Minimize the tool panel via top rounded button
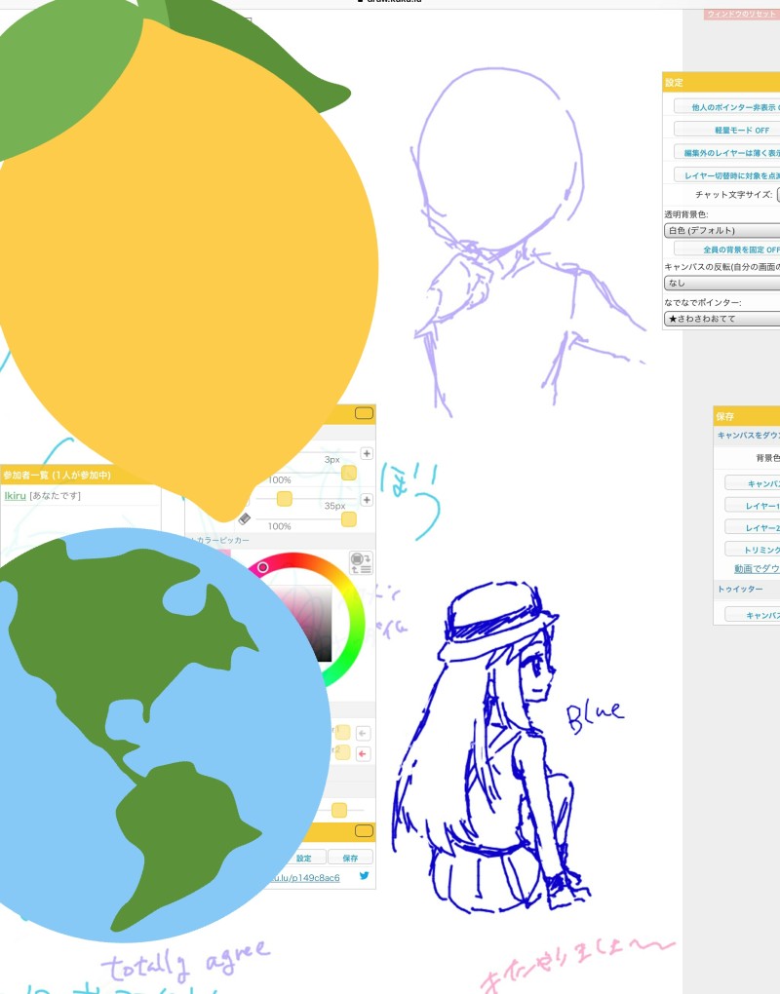Screen dimensions: 780x994 [x=364, y=413]
